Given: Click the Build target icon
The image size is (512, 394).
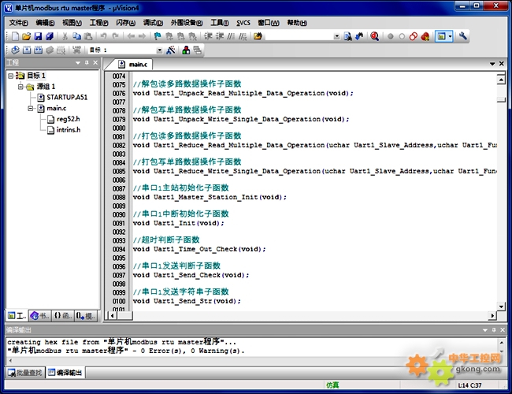Looking at the screenshot, I should tap(27, 50).
